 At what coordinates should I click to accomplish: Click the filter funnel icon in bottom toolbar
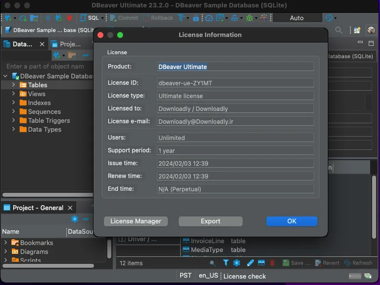pyautogui.click(x=225, y=263)
